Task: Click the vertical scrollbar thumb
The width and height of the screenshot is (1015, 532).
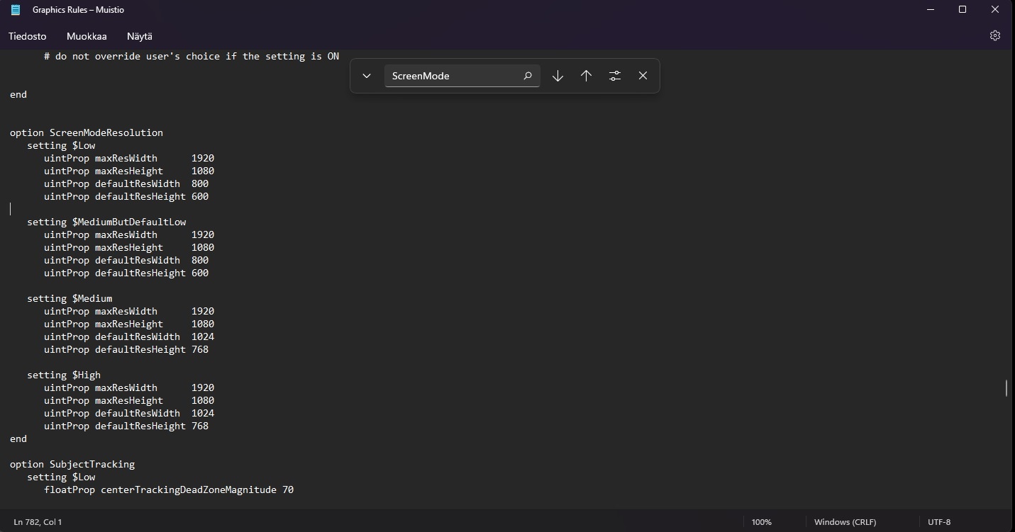Action: coord(1006,387)
